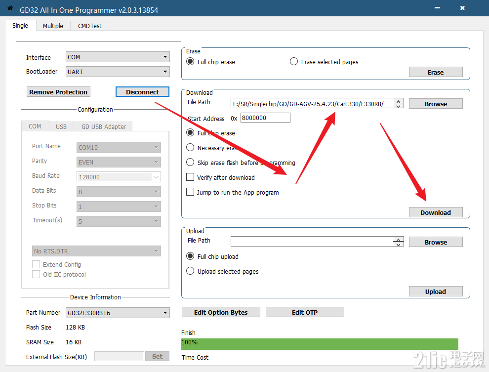Screen dimensions: 489x372
Task: Click the Erase button
Action: coord(436,72)
